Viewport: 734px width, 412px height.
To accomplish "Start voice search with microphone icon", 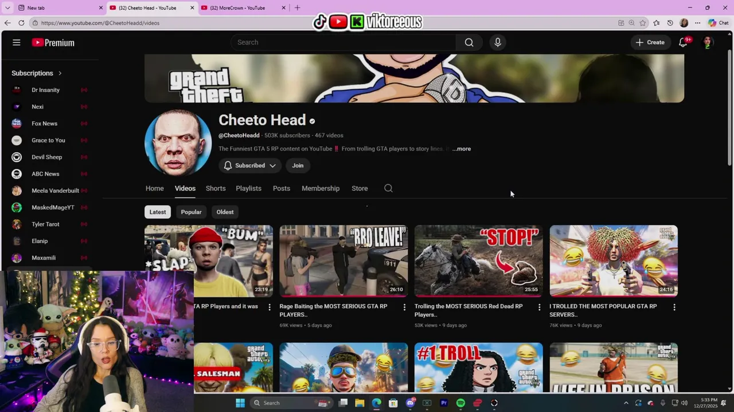I will pos(498,42).
